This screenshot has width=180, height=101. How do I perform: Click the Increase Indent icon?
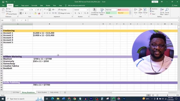pos(56,13)
